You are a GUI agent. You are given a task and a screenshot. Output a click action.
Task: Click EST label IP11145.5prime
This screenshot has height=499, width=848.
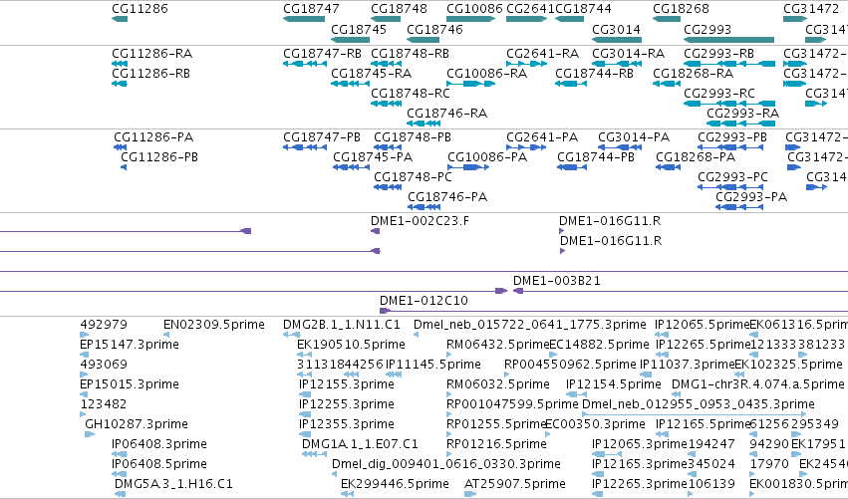click(432, 365)
